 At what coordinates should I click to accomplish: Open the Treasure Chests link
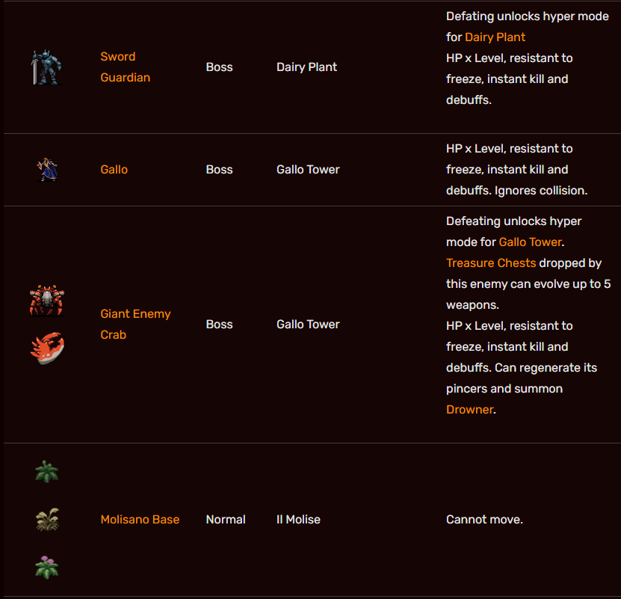491,263
